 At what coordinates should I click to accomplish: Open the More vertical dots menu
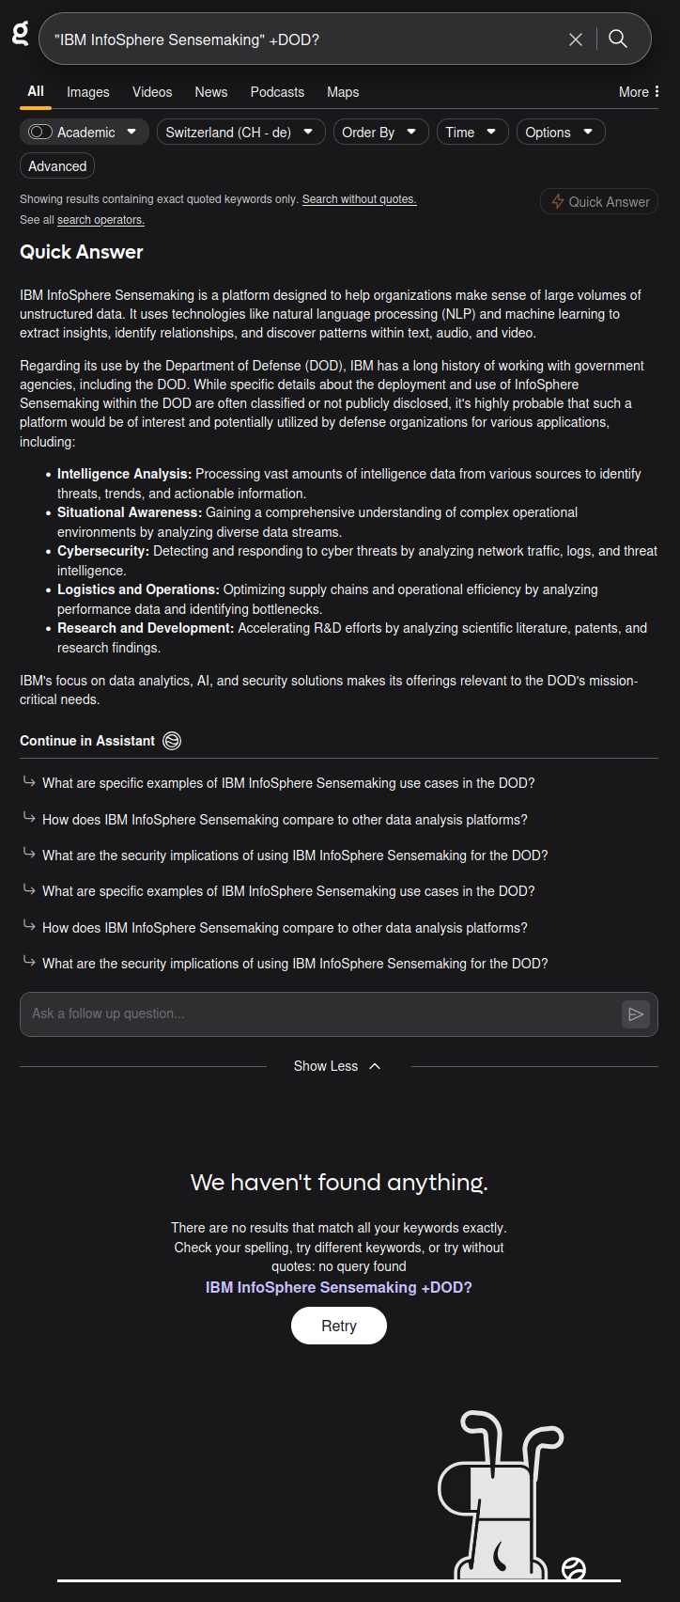pyautogui.click(x=657, y=91)
